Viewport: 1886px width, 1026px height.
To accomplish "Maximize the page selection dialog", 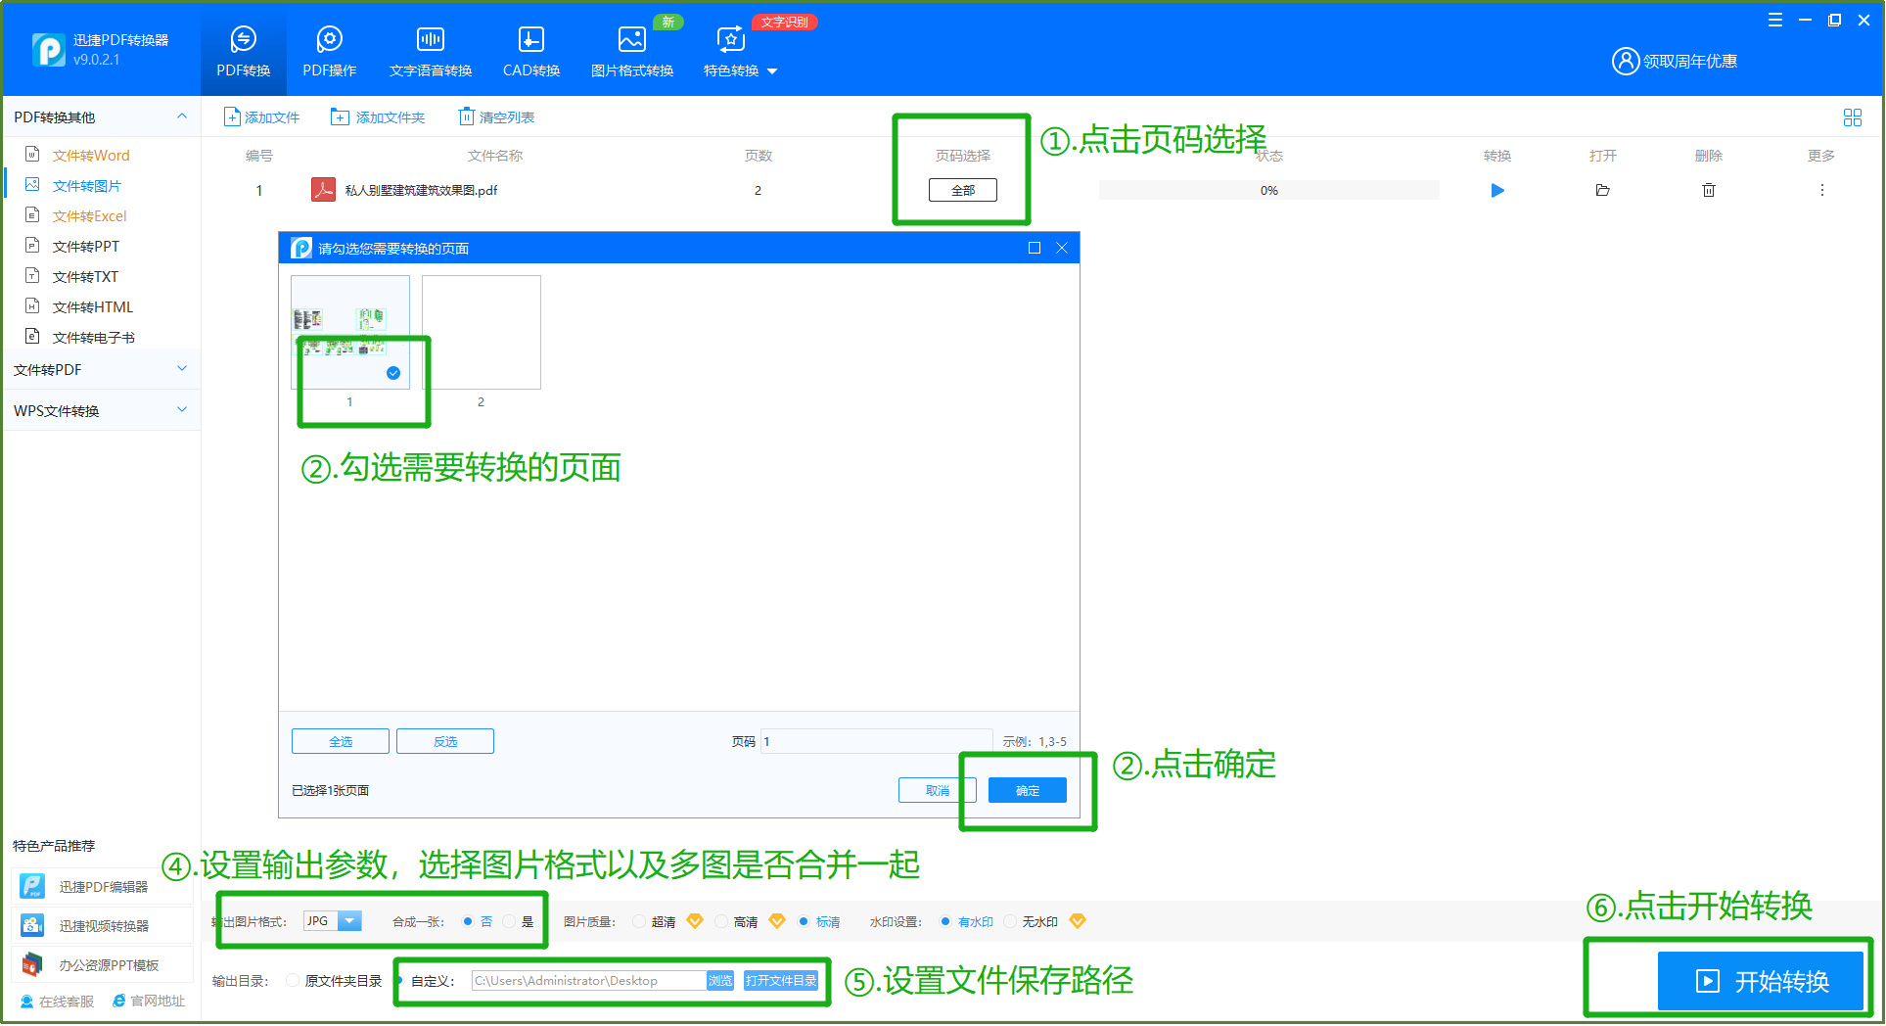I will (1034, 248).
